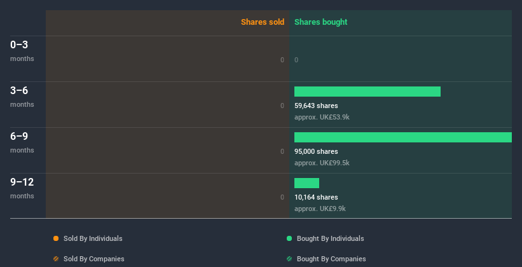Viewport: 522px width, 267px height.
Task: Select the 9–12 months green bought bar
Action: (306, 183)
